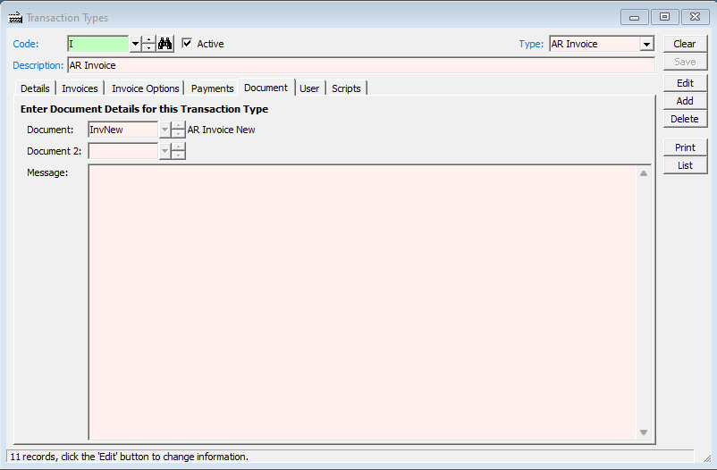Image resolution: width=717 pixels, height=470 pixels.
Task: Click the Save button
Action: (x=685, y=62)
